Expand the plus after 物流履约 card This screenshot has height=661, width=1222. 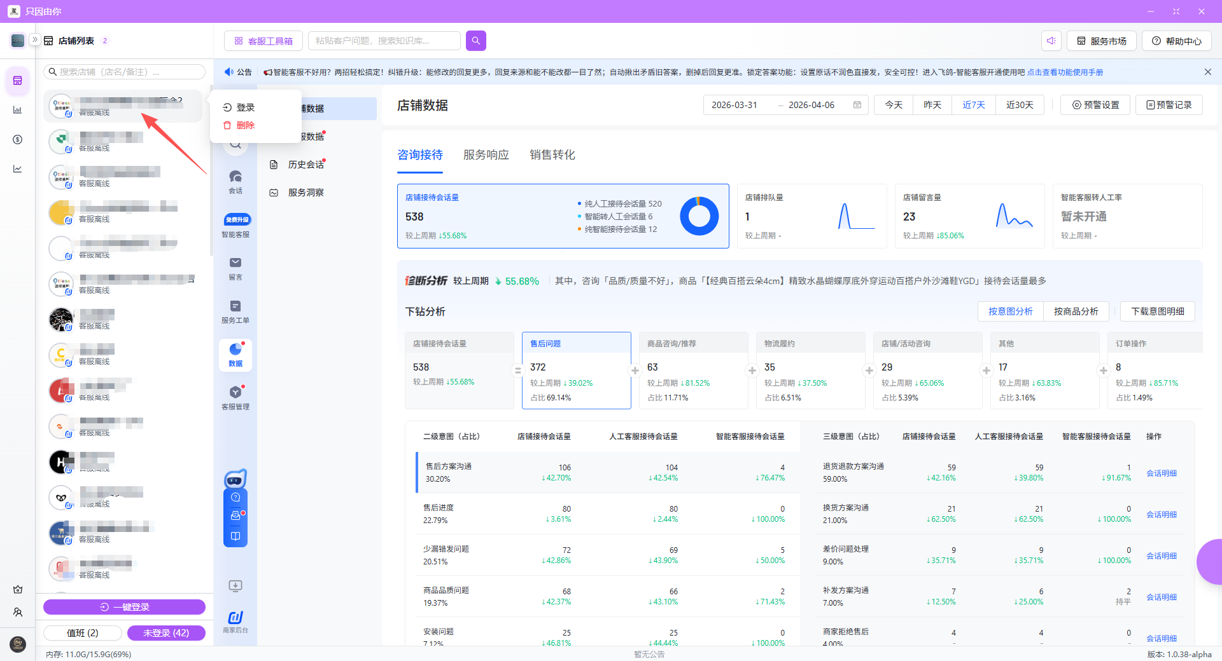tap(869, 371)
